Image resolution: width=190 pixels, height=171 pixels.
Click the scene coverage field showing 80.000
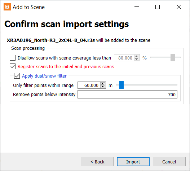pos(124,58)
